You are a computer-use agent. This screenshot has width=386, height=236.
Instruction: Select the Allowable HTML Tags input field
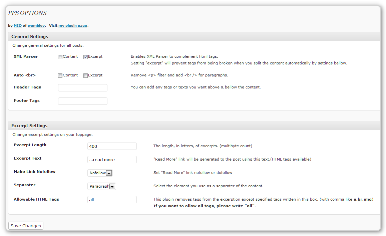click(x=112, y=200)
